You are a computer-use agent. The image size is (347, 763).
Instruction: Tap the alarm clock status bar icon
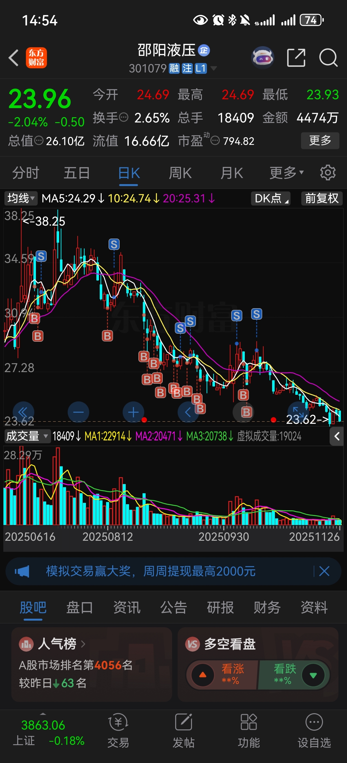point(218,20)
